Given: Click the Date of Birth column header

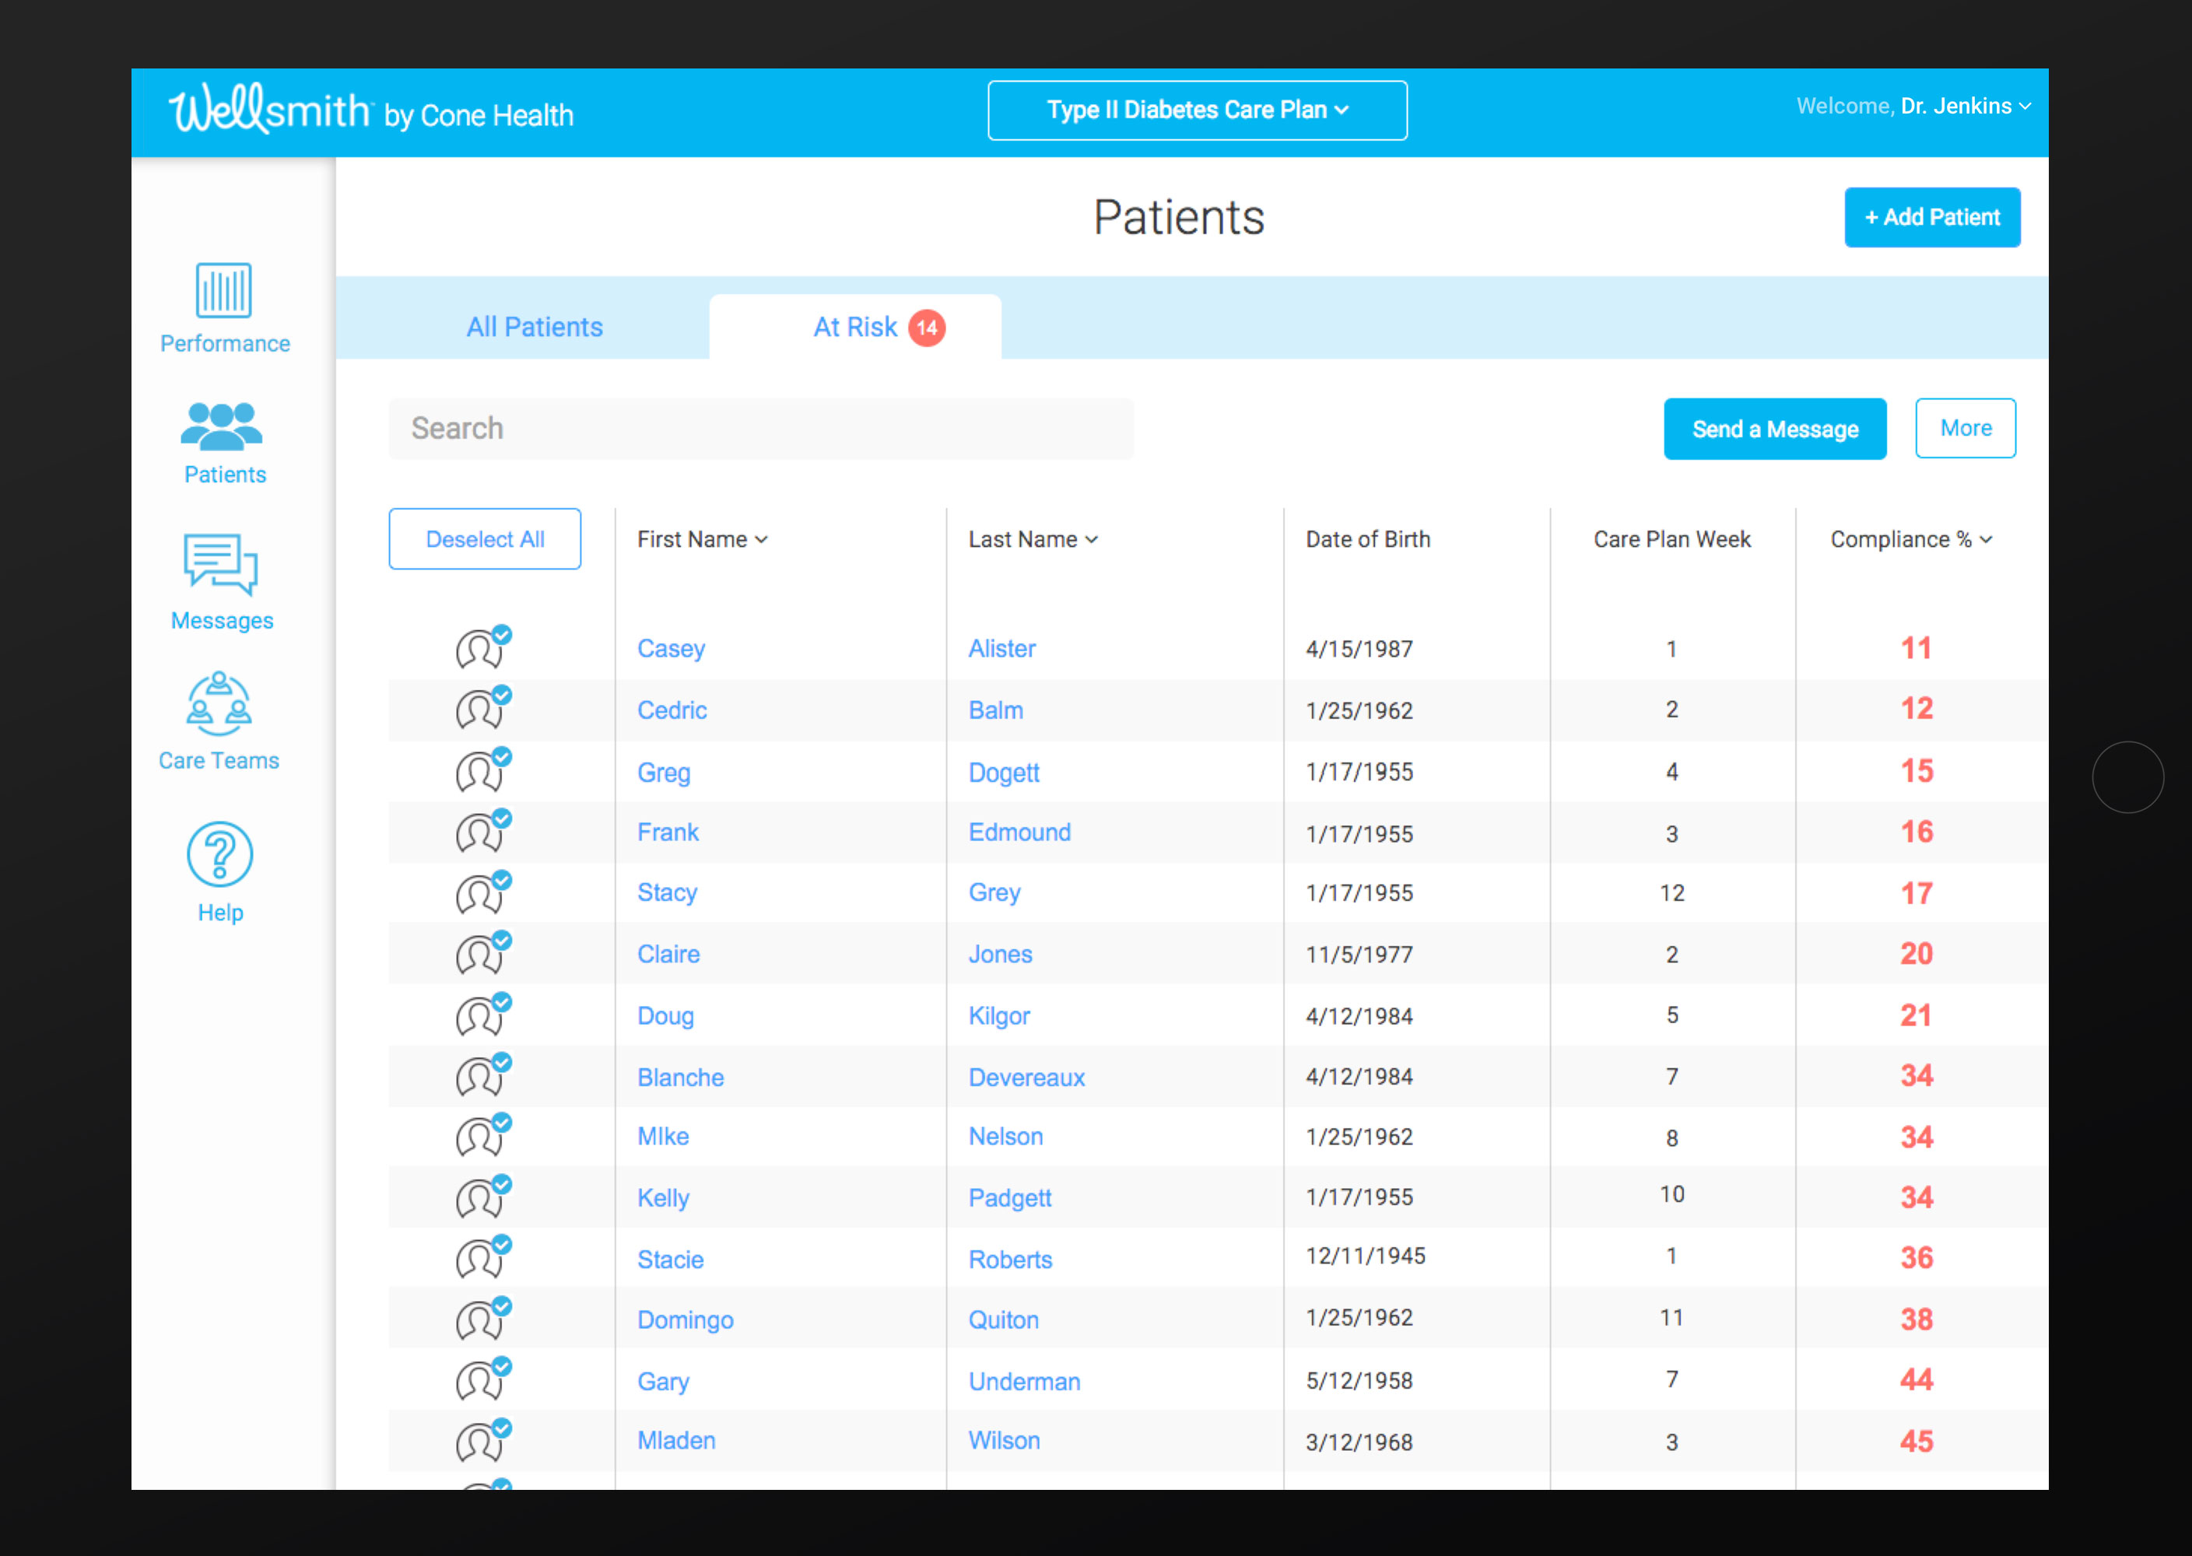Looking at the screenshot, I should pyautogui.click(x=1367, y=539).
